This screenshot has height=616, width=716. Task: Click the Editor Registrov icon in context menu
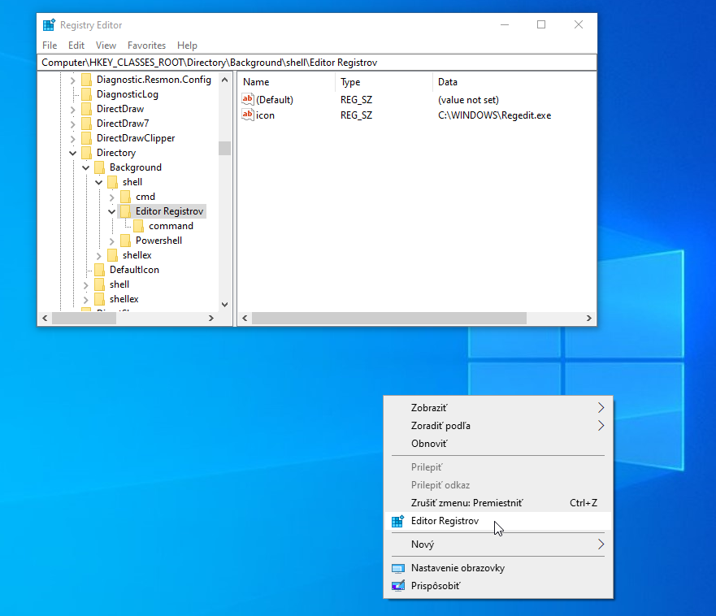(x=397, y=521)
